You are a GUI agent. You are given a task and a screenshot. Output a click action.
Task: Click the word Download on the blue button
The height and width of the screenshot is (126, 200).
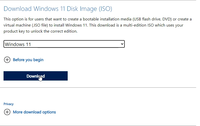(36, 76)
